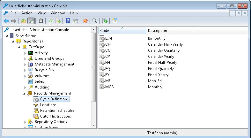Select the Activity monitor icon
The image size is (251, 138).
pyautogui.click(x=31, y=53)
